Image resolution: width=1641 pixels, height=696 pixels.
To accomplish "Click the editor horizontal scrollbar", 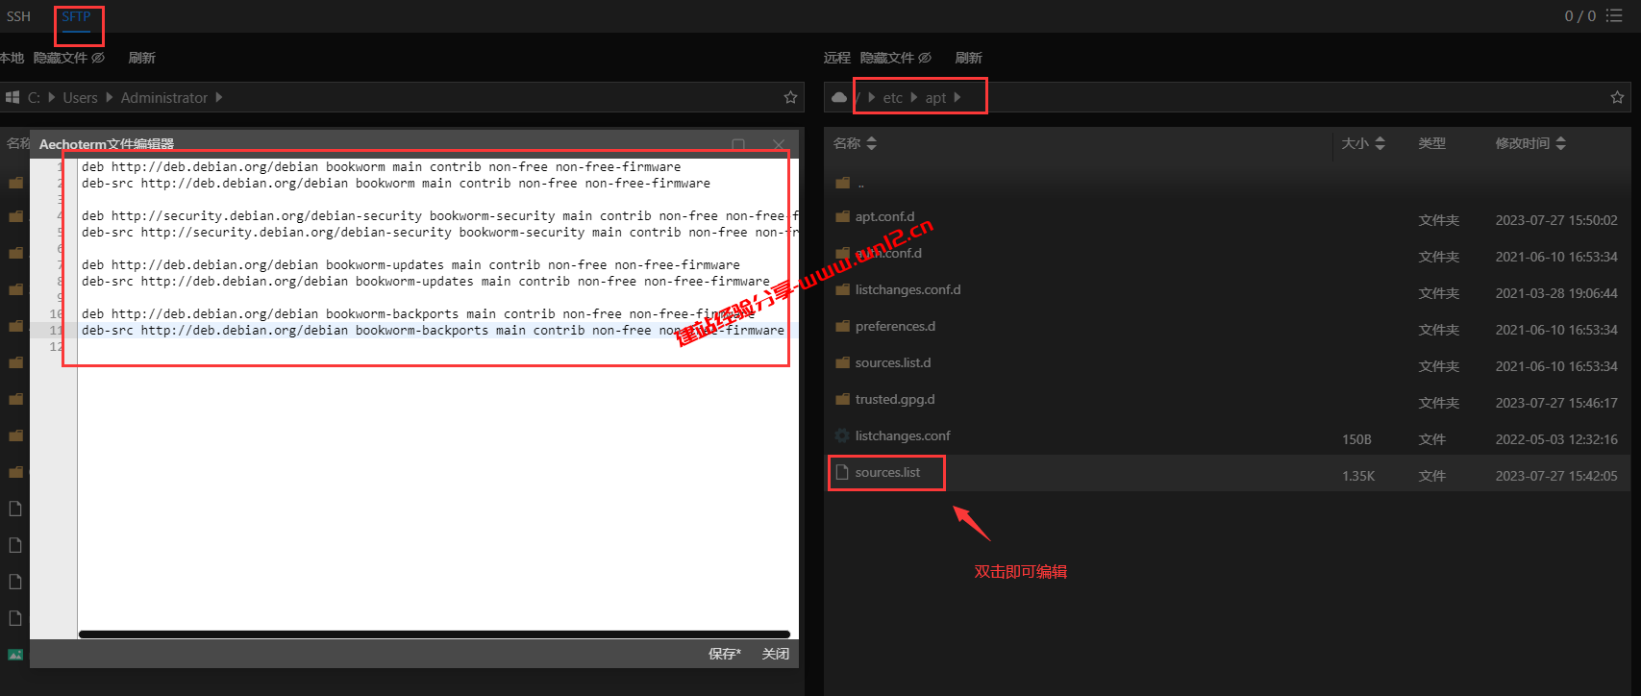I will point(435,634).
